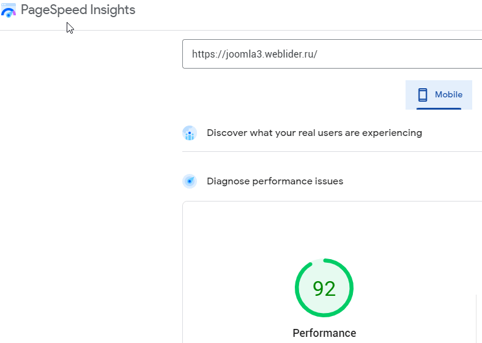Viewport: 482px width, 343px height.
Task: Open the Performance label under the gauge
Action: pyautogui.click(x=324, y=333)
